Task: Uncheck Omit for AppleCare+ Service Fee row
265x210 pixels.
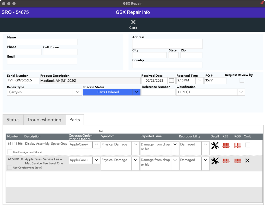Action: point(248,160)
